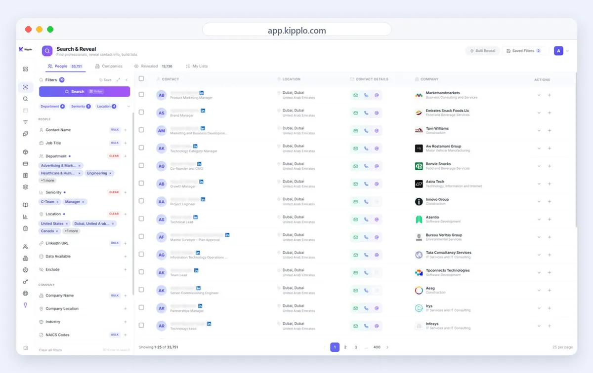Viewport: 593px width, 373px height.
Task: Switch to the Companies tab
Action: (x=109, y=66)
